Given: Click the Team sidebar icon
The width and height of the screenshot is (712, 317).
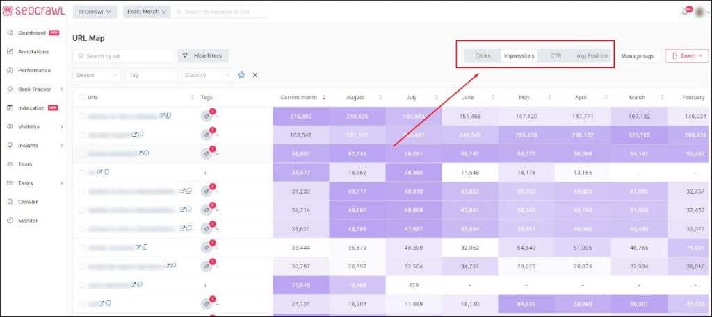Looking at the screenshot, I should pyautogui.click(x=10, y=164).
